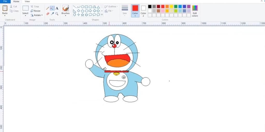Open the Edit colors dialog

coord(195,11)
